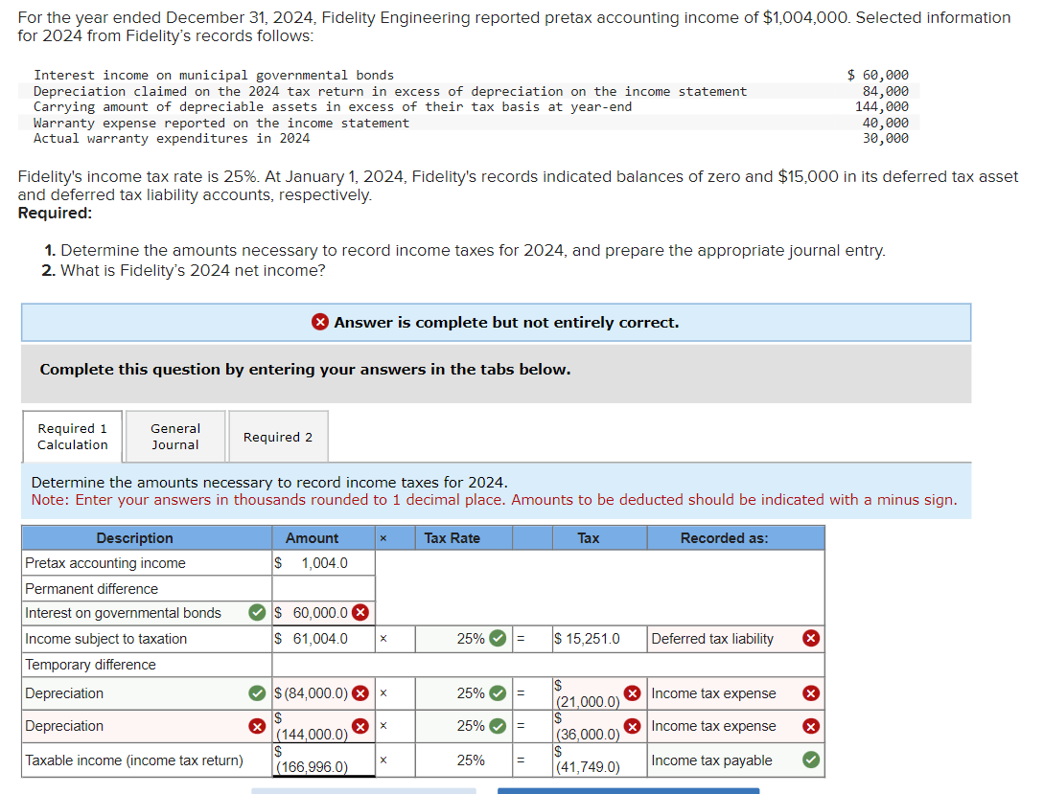Open the Required 2 tab

tap(278, 436)
